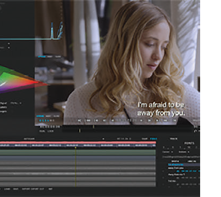
Task: Toggle checkbox beside 'Away from me?' subtitle row
Action: click(x=163, y=178)
